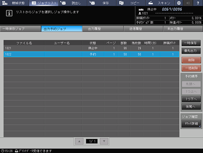Click the メモリー 0.001% indicator

[x=186, y=18]
